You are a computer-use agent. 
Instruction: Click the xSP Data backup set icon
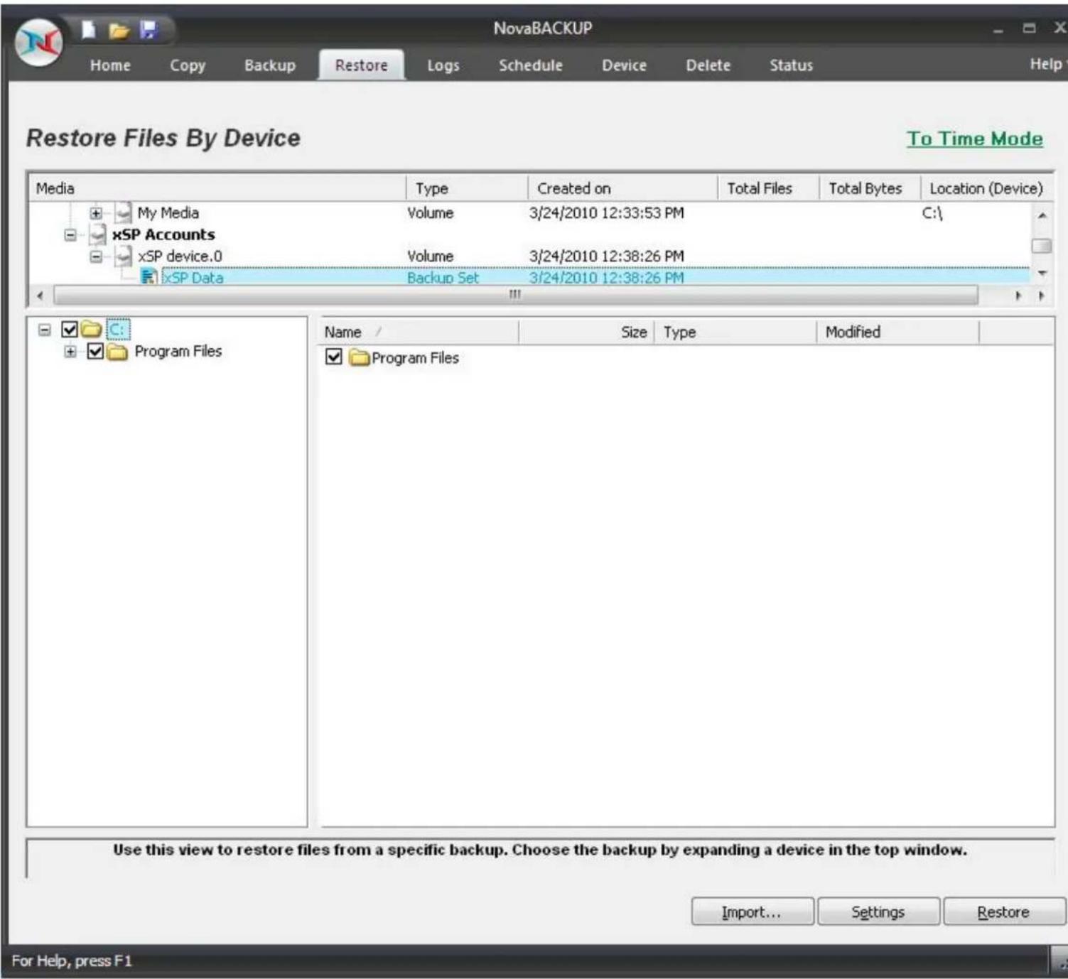pyautogui.click(x=149, y=276)
